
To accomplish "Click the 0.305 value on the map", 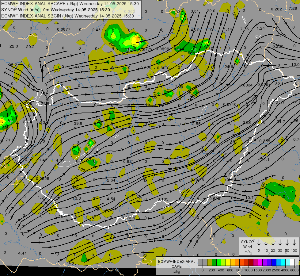I will [x=265, y=141].
